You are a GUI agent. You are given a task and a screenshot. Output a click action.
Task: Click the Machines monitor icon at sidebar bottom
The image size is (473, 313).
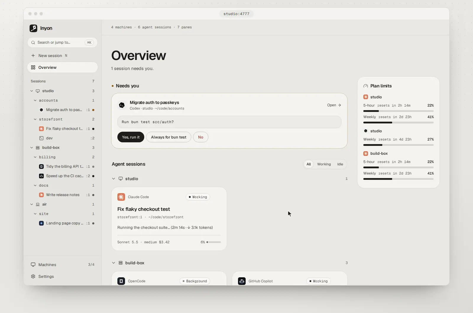pyautogui.click(x=33, y=265)
